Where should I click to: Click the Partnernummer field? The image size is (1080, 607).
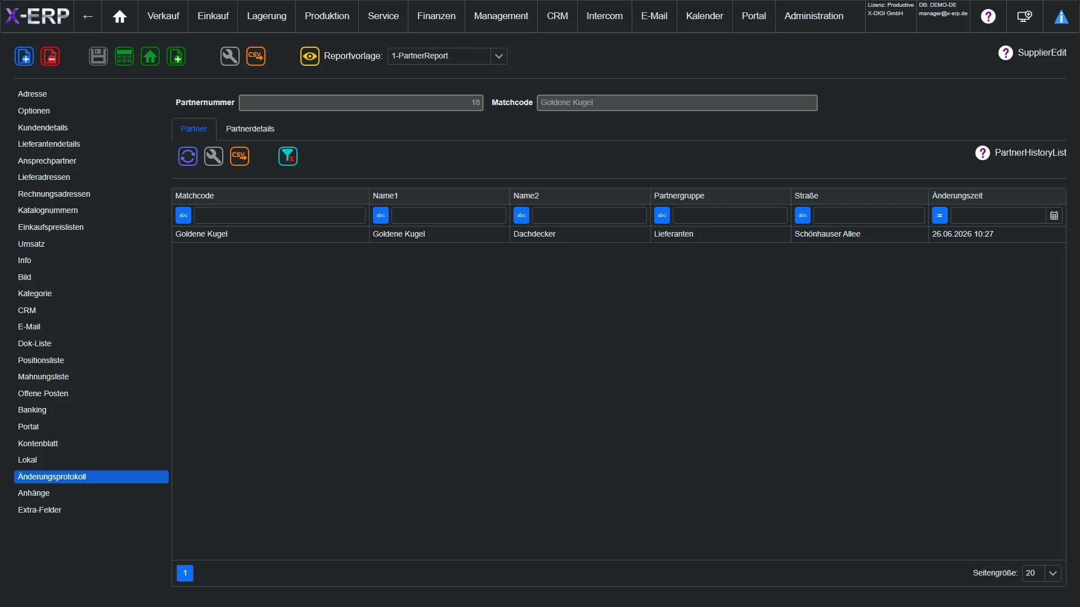coord(361,103)
